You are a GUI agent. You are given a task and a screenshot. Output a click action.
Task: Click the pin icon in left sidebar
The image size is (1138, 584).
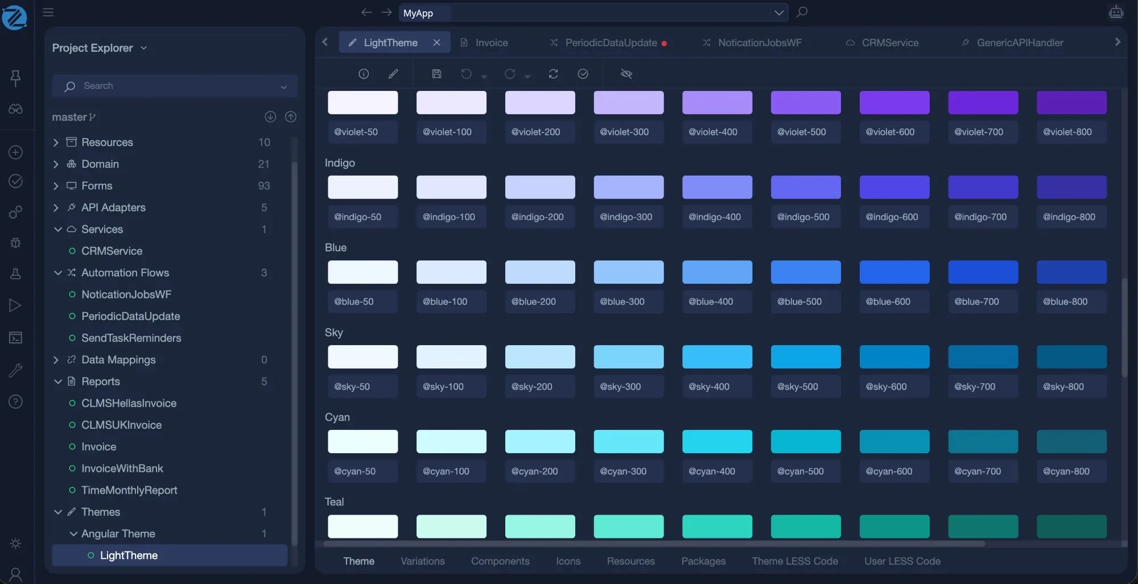click(x=15, y=77)
